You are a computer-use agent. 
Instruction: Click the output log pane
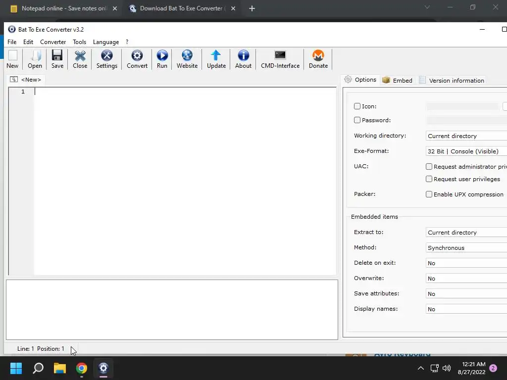click(x=172, y=310)
